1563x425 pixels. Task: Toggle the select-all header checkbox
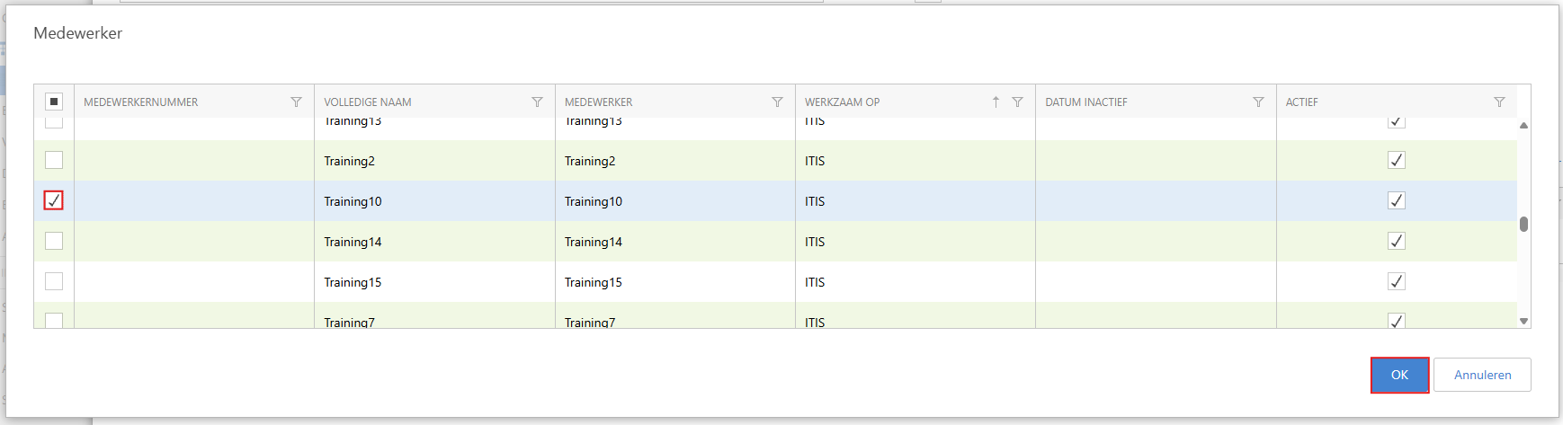(x=54, y=102)
